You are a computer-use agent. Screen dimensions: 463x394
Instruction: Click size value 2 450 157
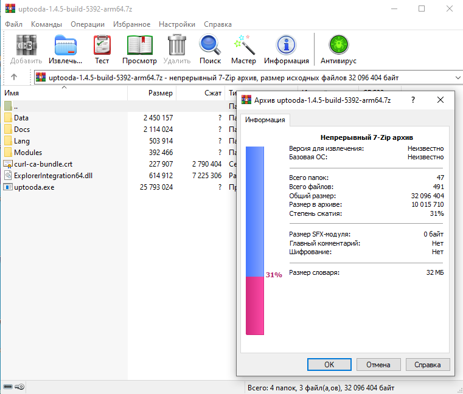click(x=158, y=118)
